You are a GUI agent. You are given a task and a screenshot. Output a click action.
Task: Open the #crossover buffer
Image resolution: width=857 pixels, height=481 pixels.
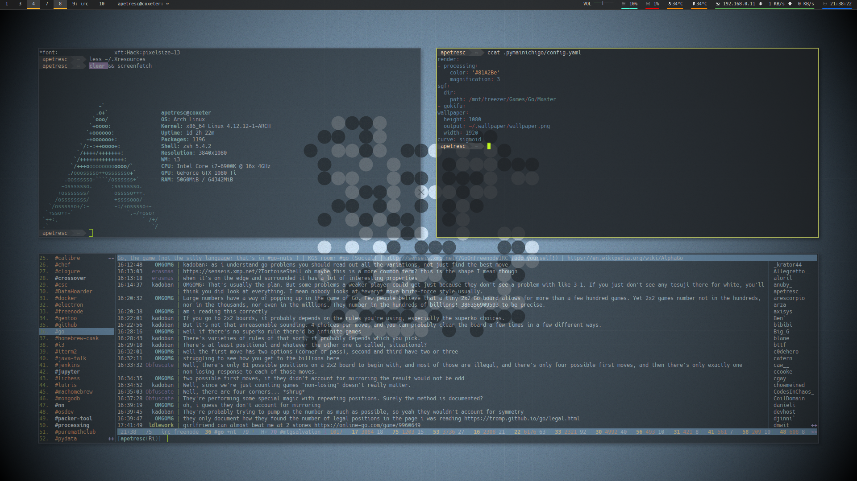[70, 278]
